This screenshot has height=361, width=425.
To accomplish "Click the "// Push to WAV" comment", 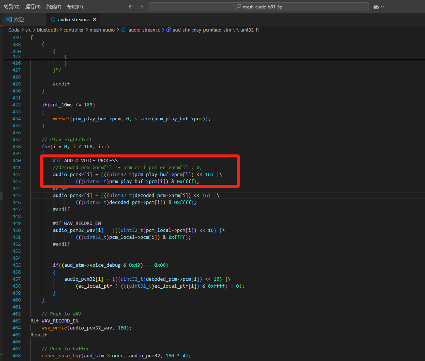I will [x=61, y=314].
